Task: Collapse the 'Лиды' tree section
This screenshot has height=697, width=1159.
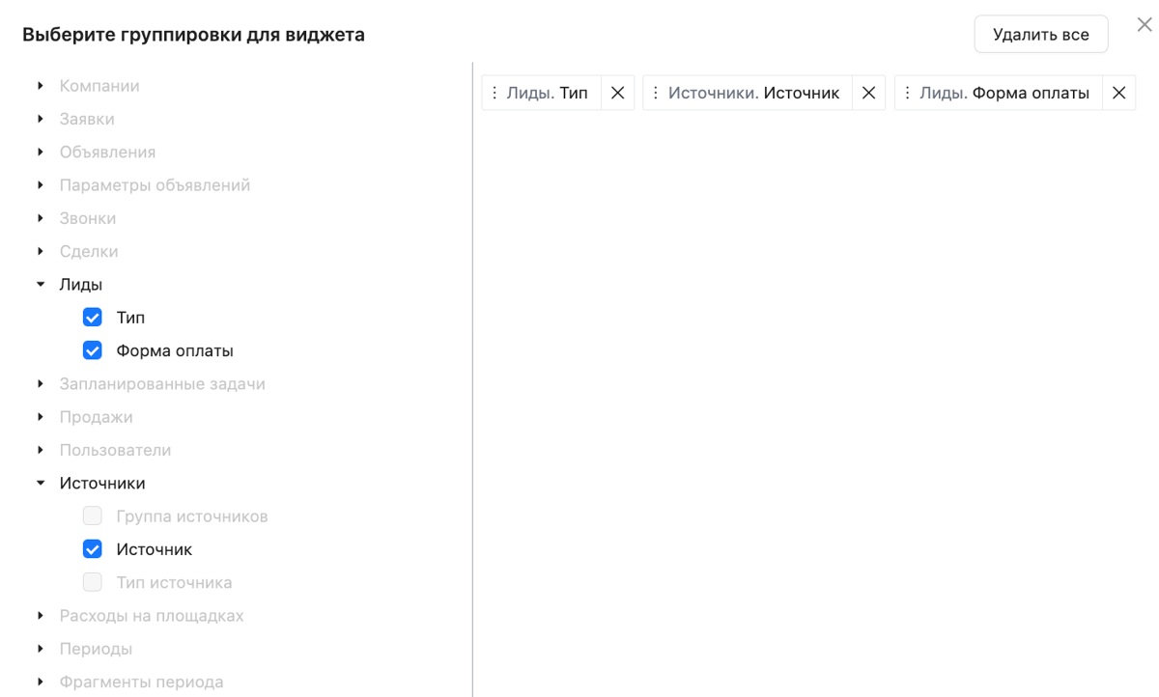Action: coord(41,285)
